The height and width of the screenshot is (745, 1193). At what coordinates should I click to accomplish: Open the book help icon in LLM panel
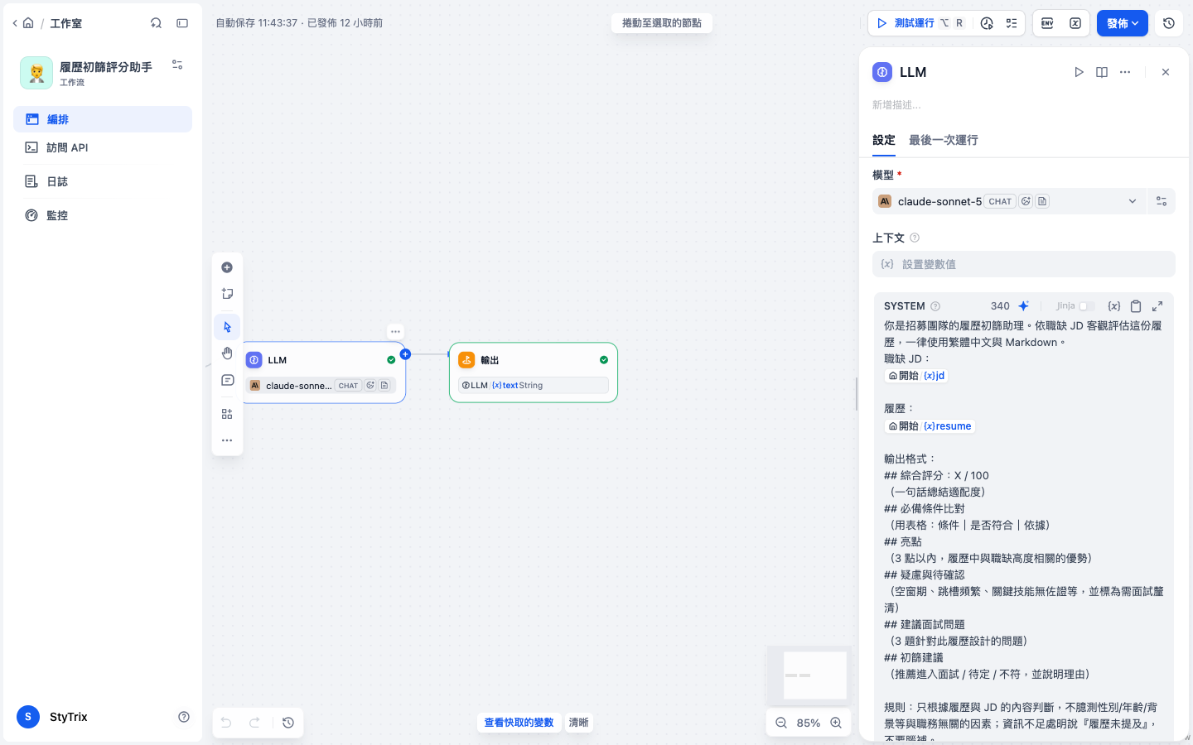click(1102, 72)
